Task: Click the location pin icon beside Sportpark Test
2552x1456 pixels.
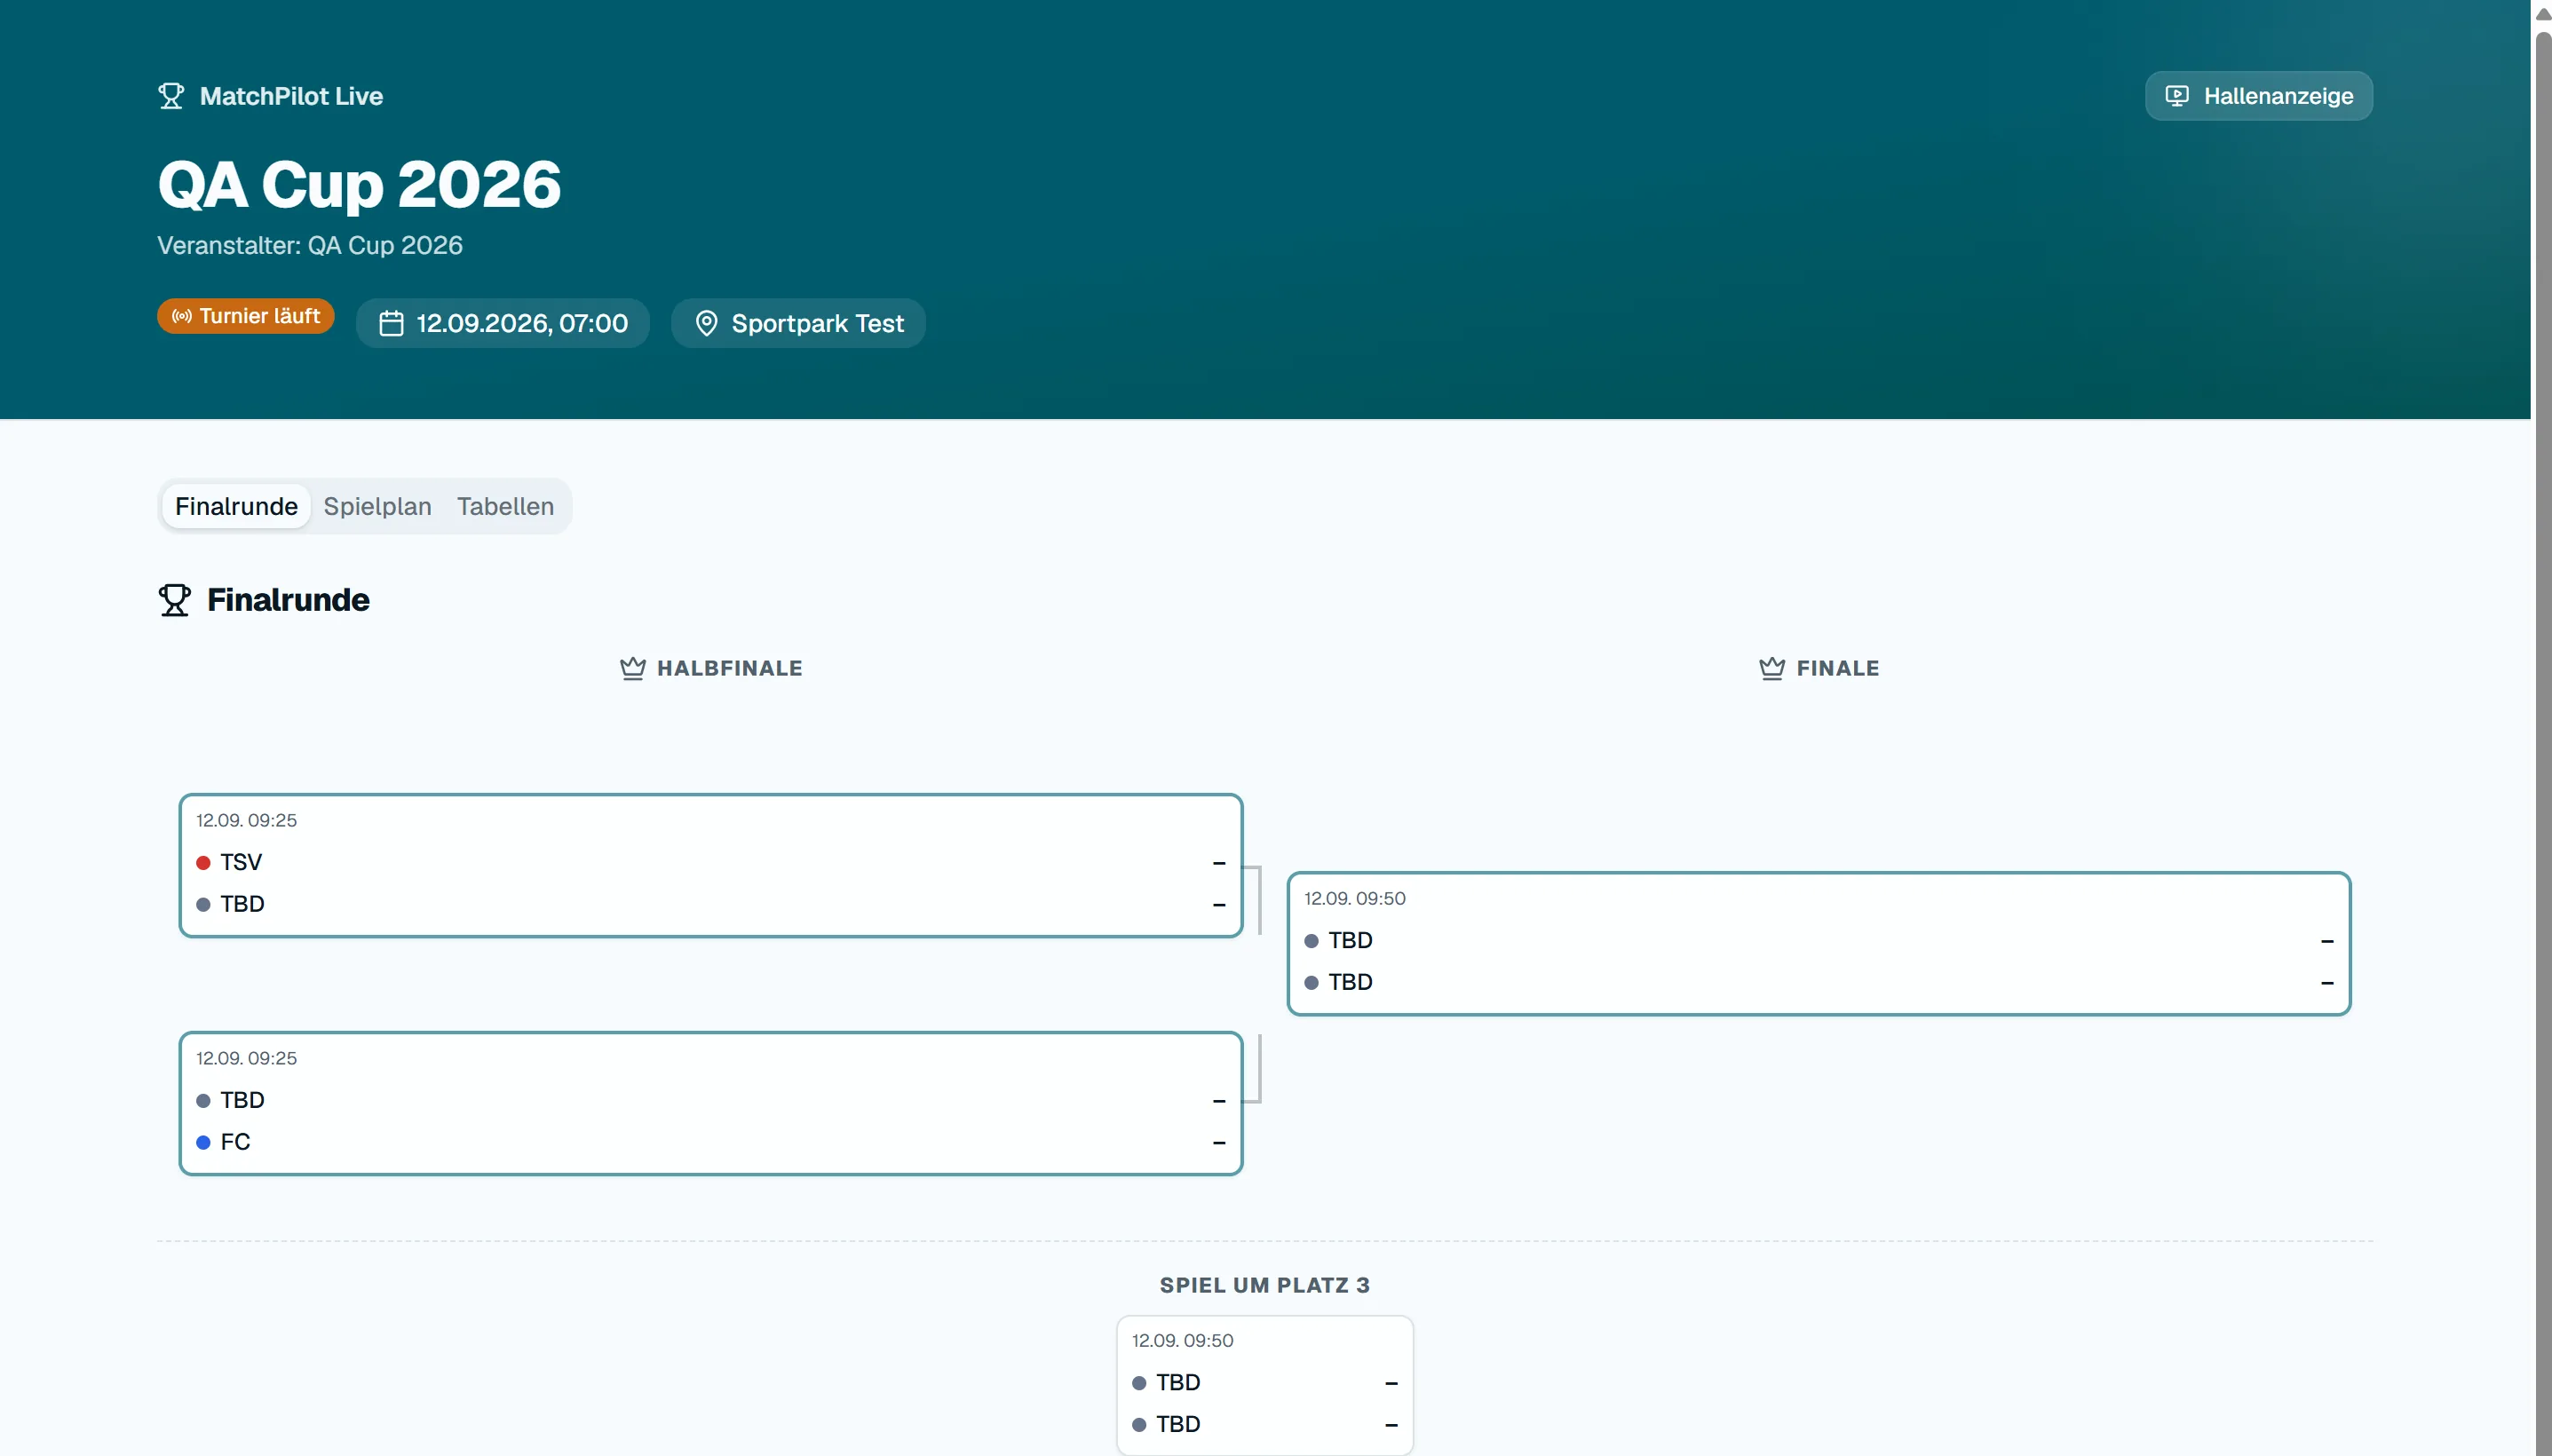Action: tap(706, 323)
